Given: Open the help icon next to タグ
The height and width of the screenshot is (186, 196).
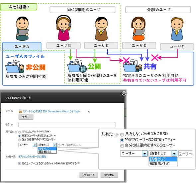Looking at the screenshot, I should pos(12,125).
